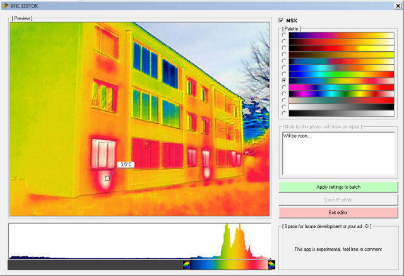Click the blue-cyan-gray-orange palette gradient bar

click(342, 68)
